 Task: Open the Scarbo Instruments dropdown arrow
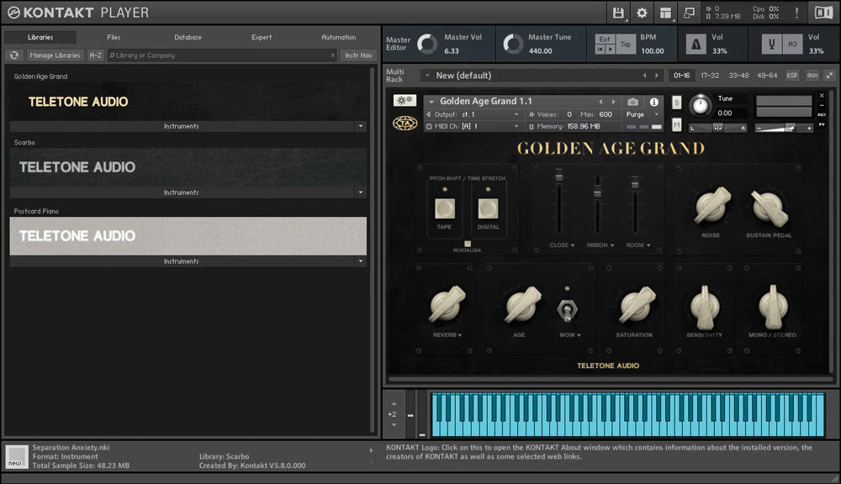[361, 192]
